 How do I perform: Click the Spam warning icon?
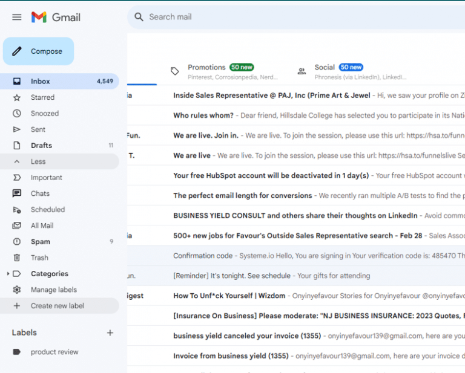pos(17,242)
